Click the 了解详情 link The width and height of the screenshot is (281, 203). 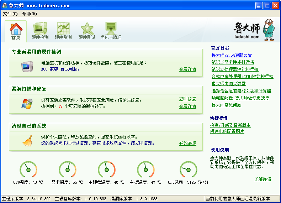(x=263, y=179)
